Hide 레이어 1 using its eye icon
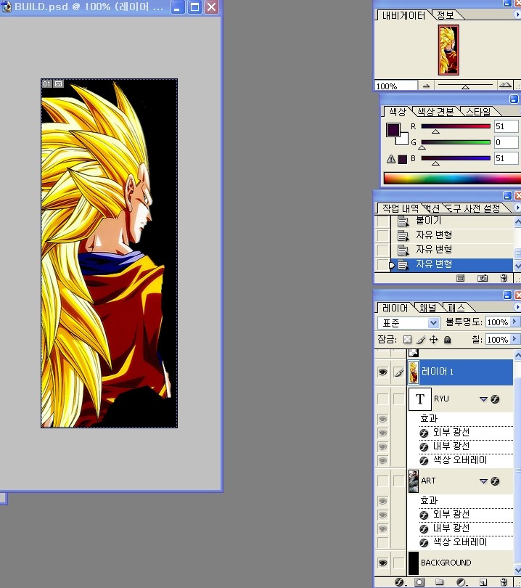The width and height of the screenshot is (521, 588). click(x=382, y=372)
